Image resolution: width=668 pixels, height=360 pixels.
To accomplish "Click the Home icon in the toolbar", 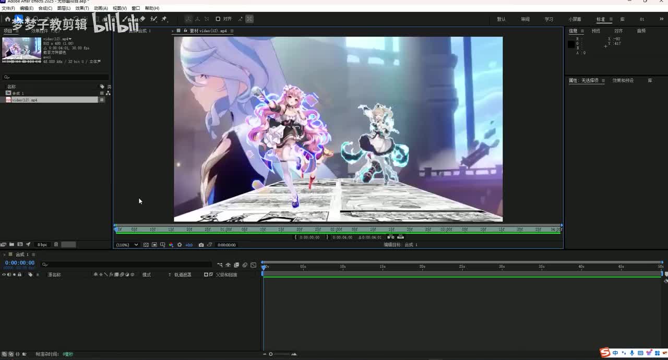I will click(x=7, y=19).
